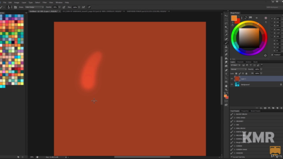Image resolution: width=283 pixels, height=159 pixels.
Task: Select the Paint Bucket tool
Action: click(x=226, y=58)
